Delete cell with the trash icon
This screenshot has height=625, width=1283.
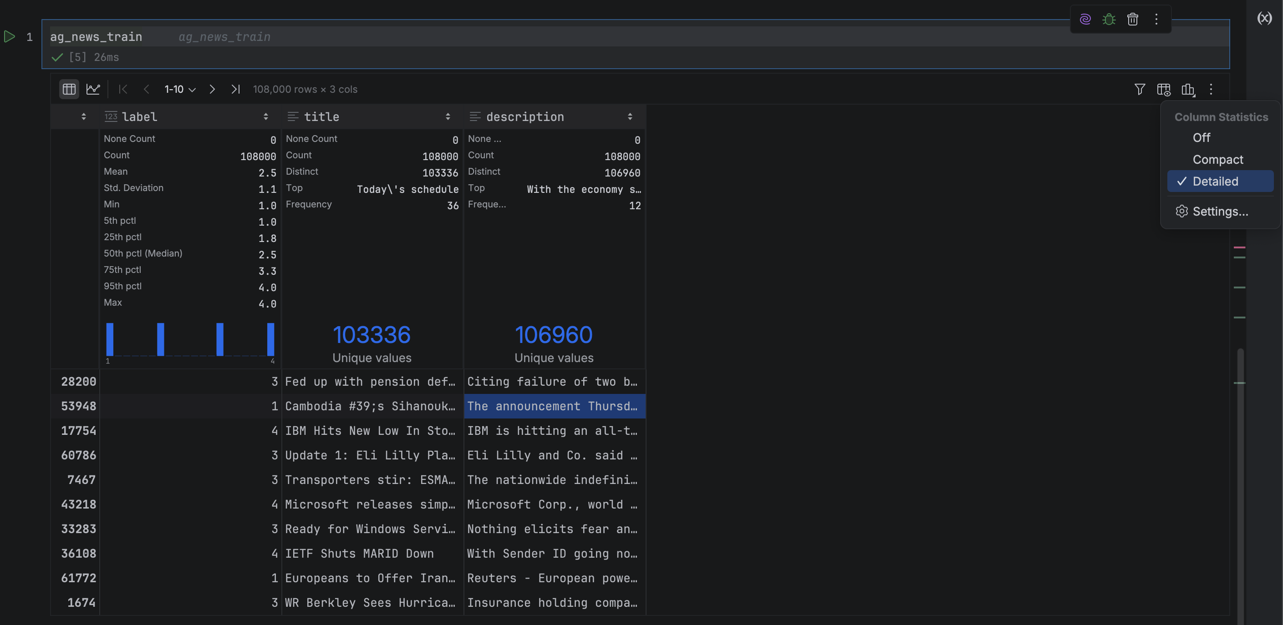click(x=1133, y=19)
